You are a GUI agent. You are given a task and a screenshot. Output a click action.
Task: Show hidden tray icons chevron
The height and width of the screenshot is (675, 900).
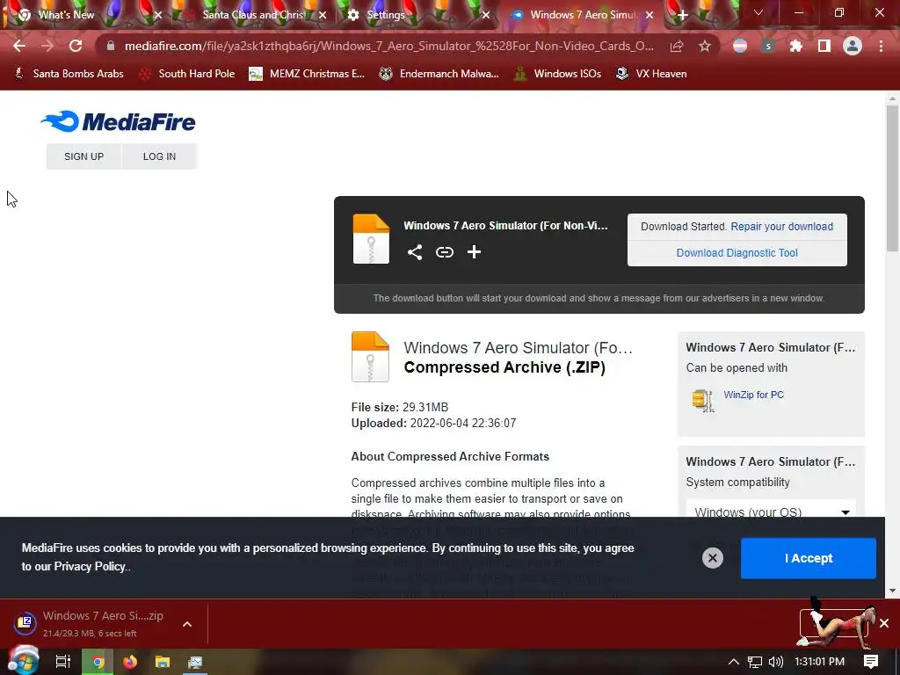click(x=733, y=662)
